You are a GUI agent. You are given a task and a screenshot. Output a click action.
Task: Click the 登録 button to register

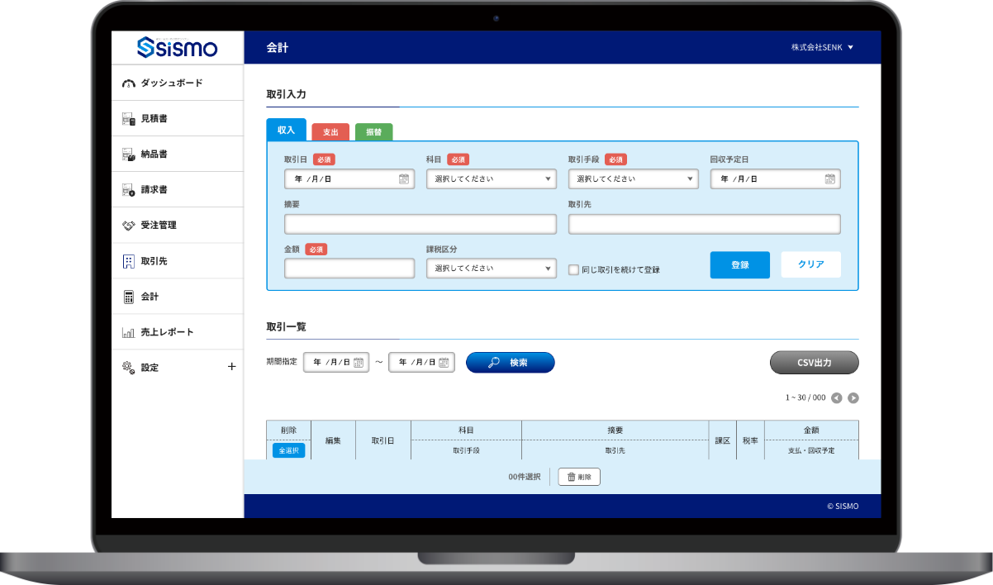pos(739,264)
